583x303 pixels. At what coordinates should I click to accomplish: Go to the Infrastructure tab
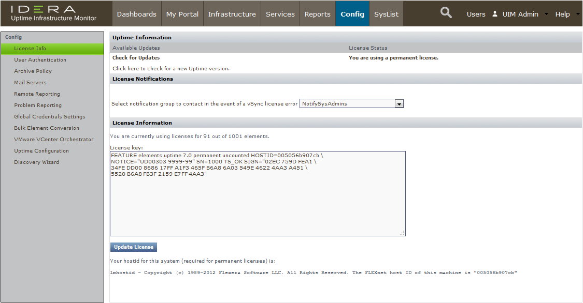232,14
